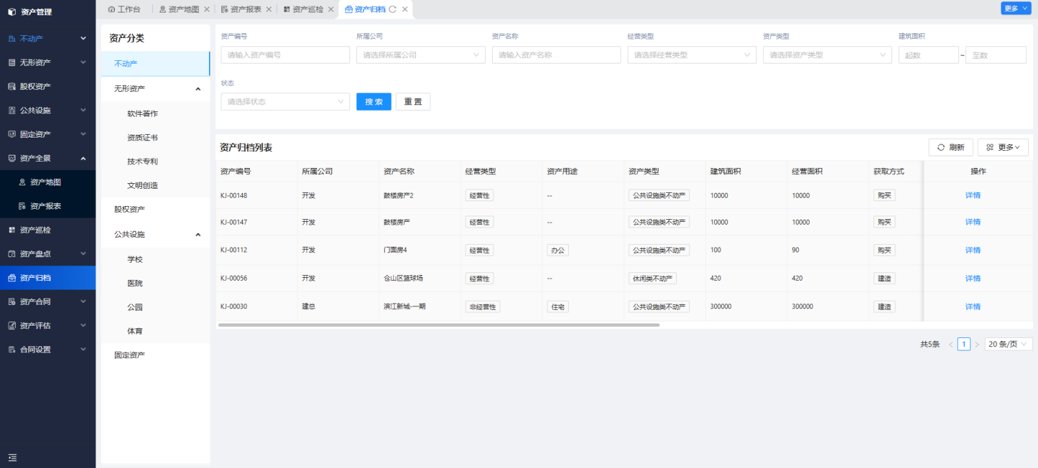Open the 资产合同 sidebar menu item
The height and width of the screenshot is (468, 1038).
(48, 301)
